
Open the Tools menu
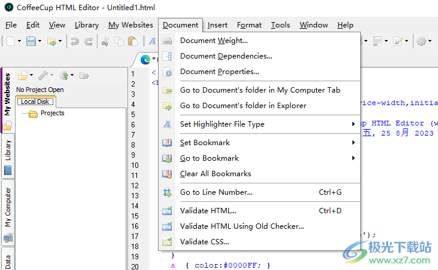(281, 25)
